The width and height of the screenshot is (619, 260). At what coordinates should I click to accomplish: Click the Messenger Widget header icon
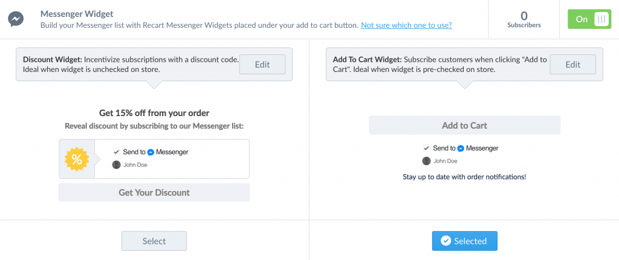coord(16,19)
